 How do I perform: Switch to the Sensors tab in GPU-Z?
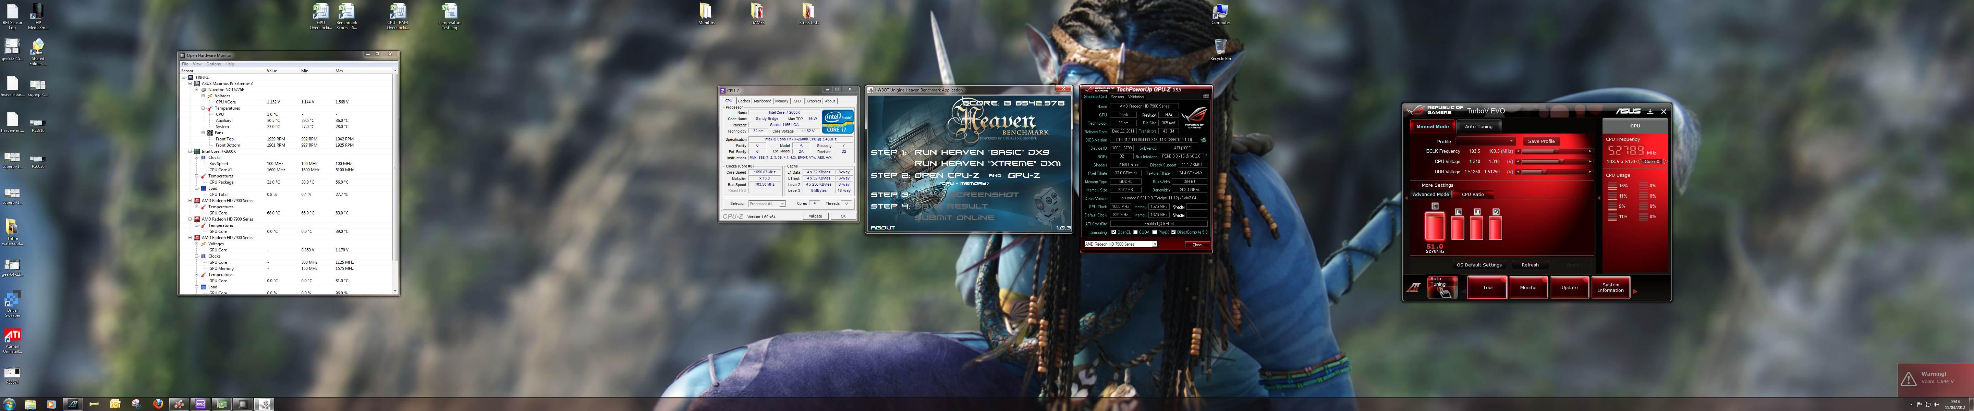1117,97
